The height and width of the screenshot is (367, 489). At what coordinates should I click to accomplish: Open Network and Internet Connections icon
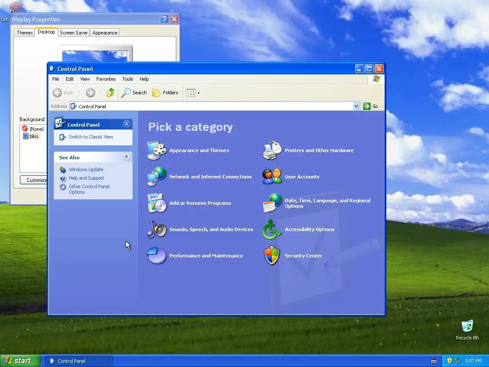pos(157,176)
